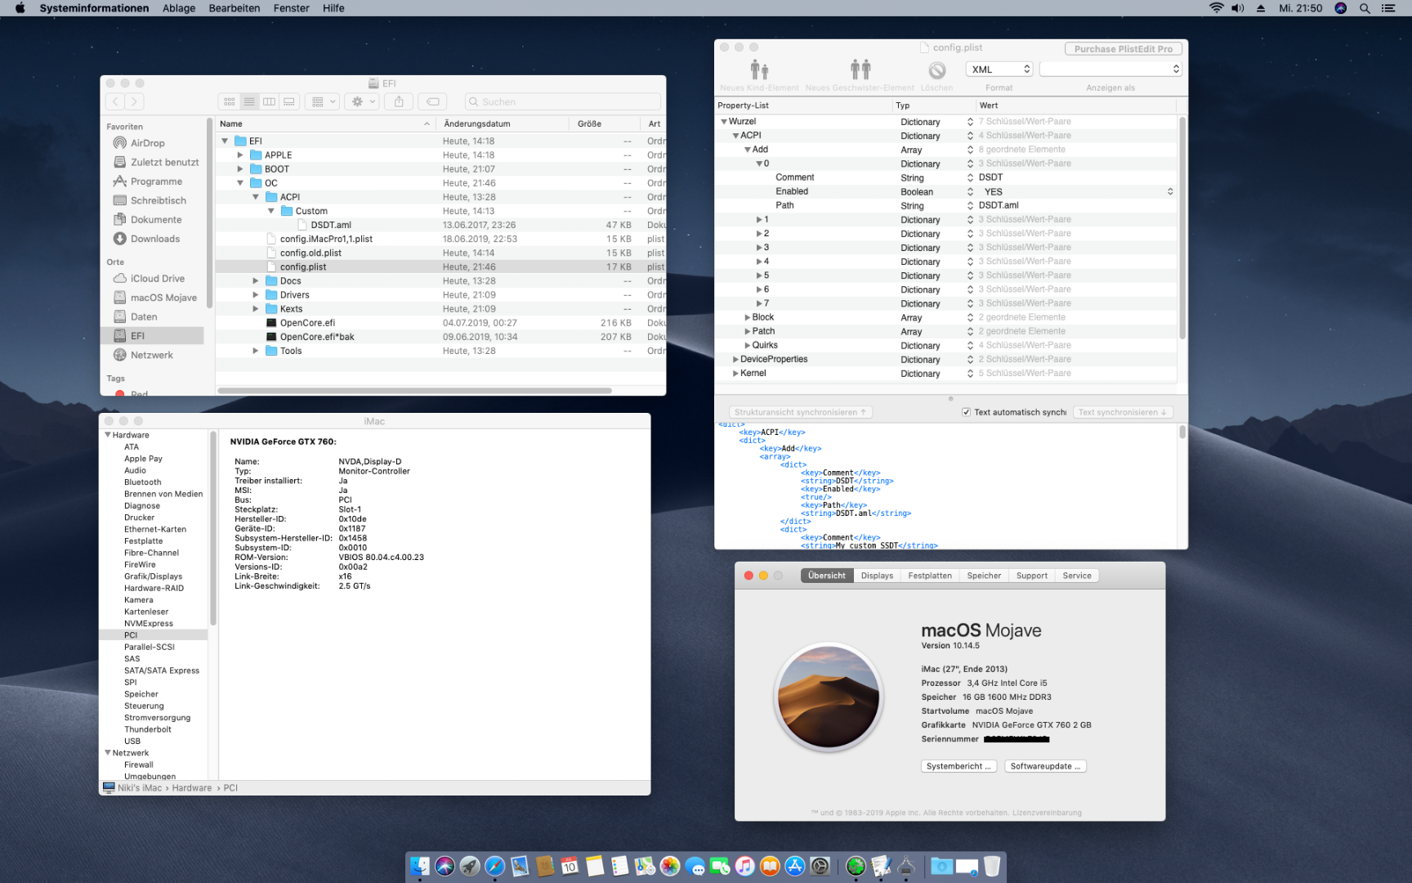Switch Finder to column view

coord(269,101)
